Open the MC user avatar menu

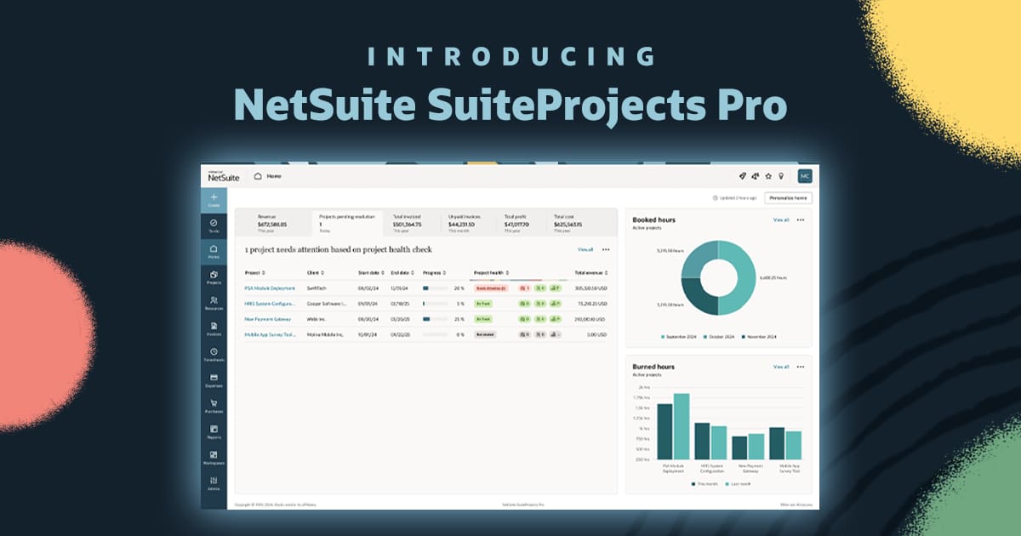click(x=804, y=176)
